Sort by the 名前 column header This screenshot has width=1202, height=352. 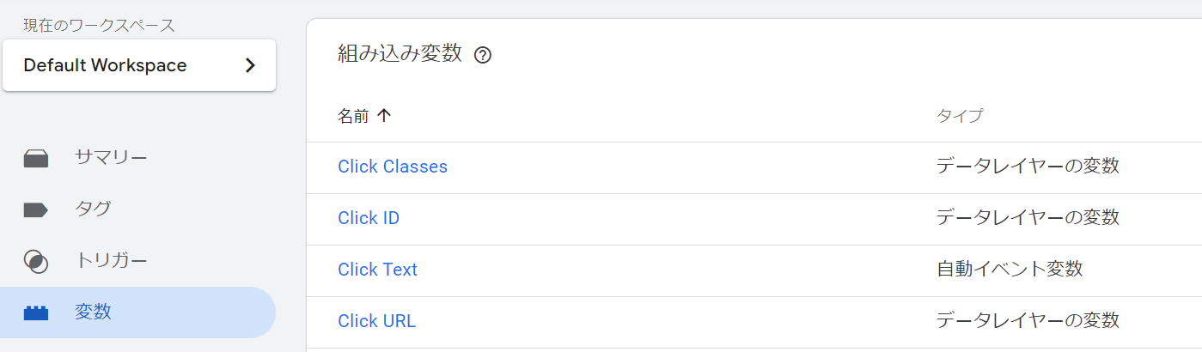[x=353, y=116]
